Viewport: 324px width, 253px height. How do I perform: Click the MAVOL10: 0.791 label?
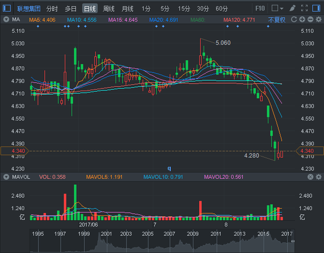(163, 177)
